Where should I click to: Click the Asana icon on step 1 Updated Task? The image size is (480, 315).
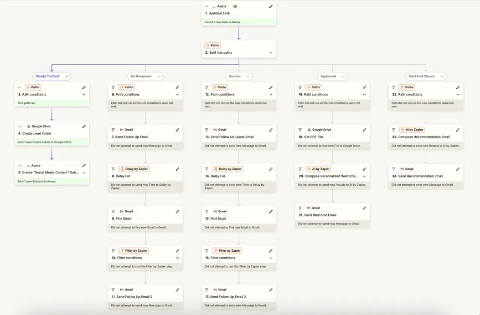214,6
